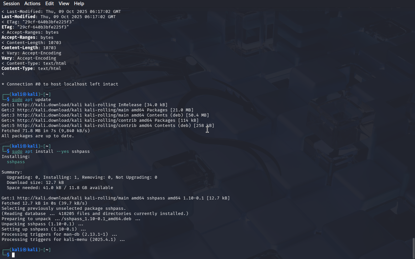Screen dimensions: 415x259
Task: Click the 'Fetched 71.8 MB in 7s' line
Action: 46,131
